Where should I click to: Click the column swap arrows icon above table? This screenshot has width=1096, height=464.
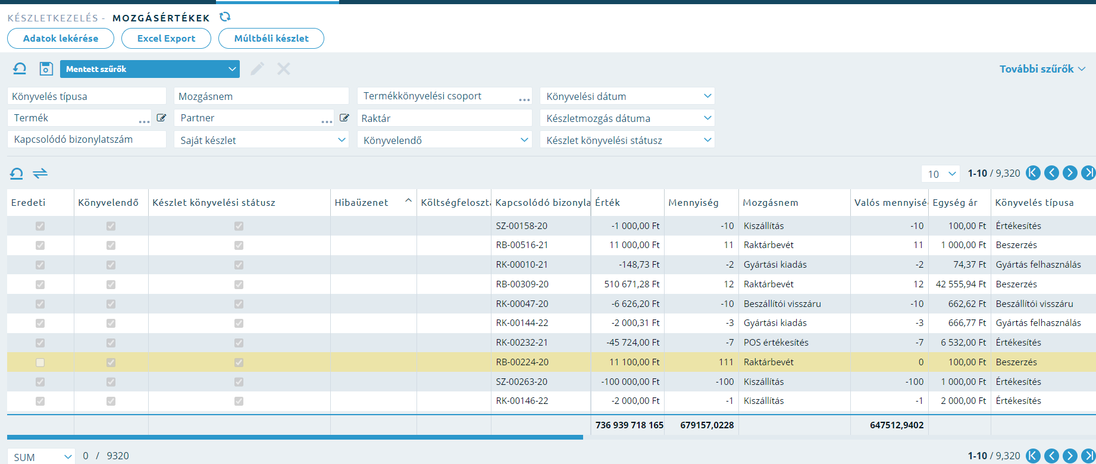pos(40,174)
